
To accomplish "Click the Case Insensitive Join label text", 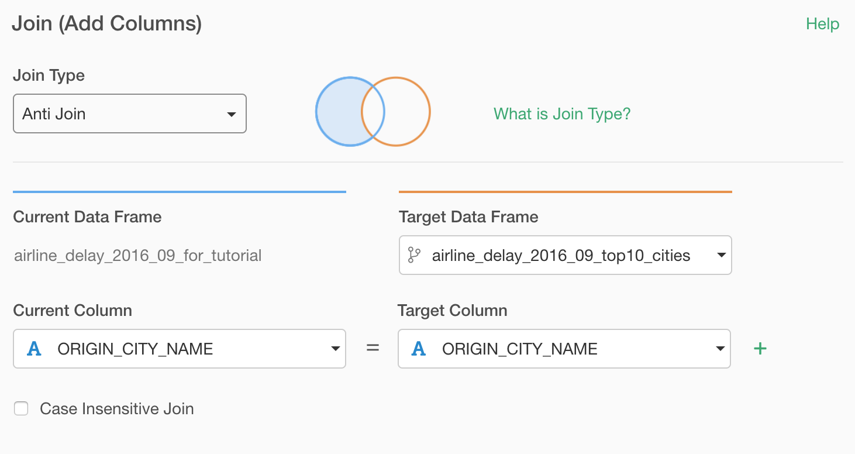I will coord(116,408).
